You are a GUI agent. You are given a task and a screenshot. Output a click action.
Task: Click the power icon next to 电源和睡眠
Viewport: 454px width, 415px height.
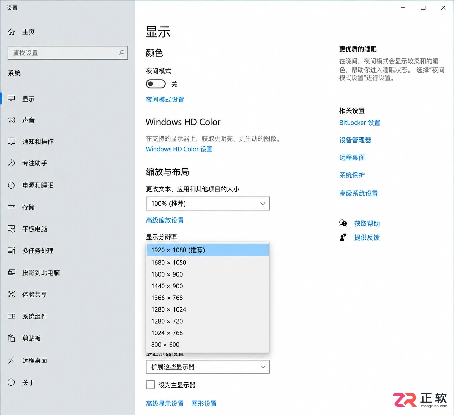click(11, 185)
